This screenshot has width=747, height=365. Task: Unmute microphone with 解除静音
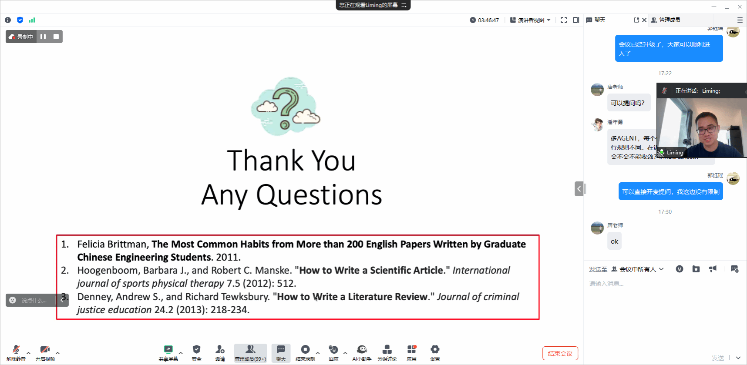(16, 352)
